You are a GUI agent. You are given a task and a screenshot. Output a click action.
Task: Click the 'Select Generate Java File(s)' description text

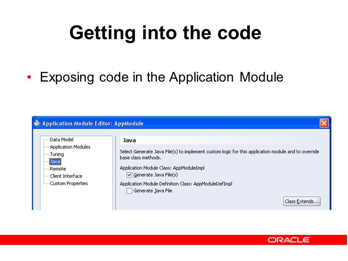click(x=219, y=155)
